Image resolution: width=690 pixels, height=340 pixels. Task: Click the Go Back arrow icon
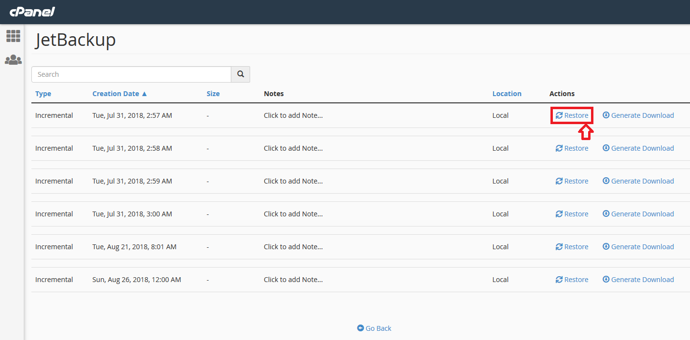[x=360, y=328]
